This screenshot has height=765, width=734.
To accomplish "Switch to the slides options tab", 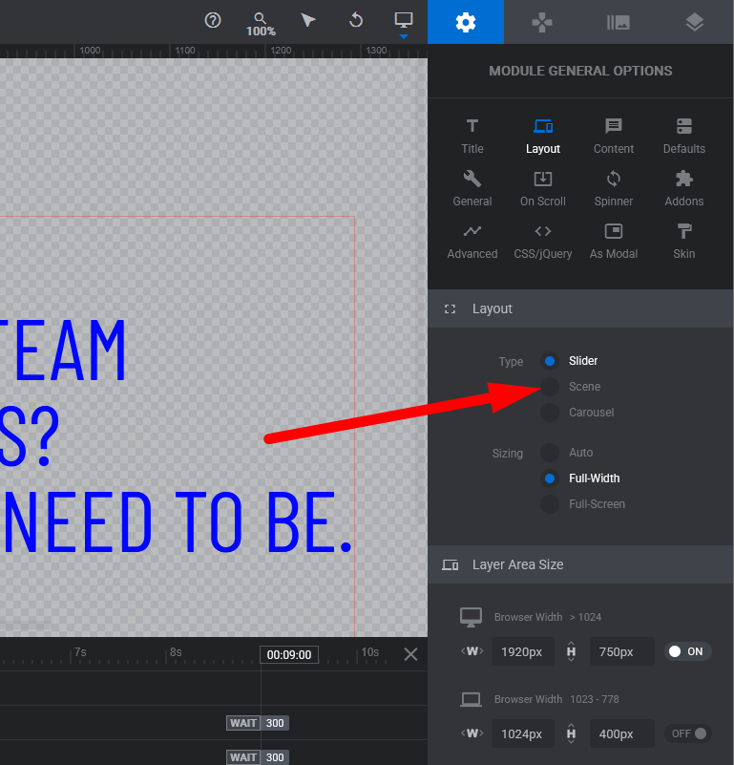I will [x=619, y=22].
